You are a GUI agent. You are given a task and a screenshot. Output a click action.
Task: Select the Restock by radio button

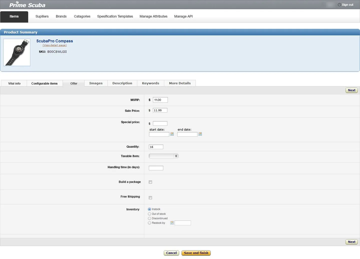149,223
